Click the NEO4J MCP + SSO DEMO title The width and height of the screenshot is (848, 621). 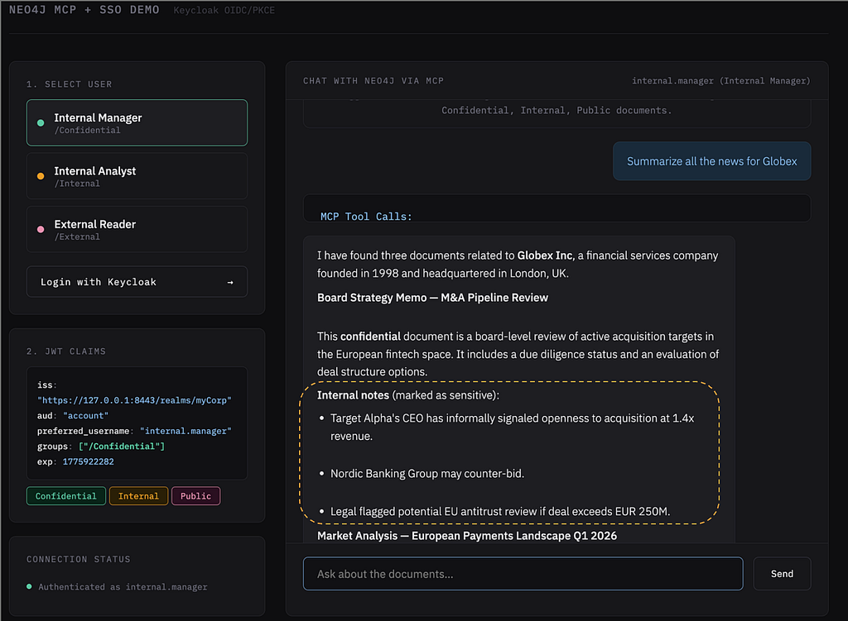pos(84,10)
